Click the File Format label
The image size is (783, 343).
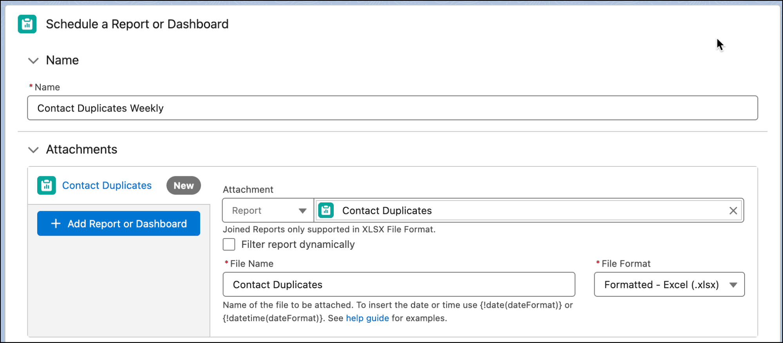[626, 264]
